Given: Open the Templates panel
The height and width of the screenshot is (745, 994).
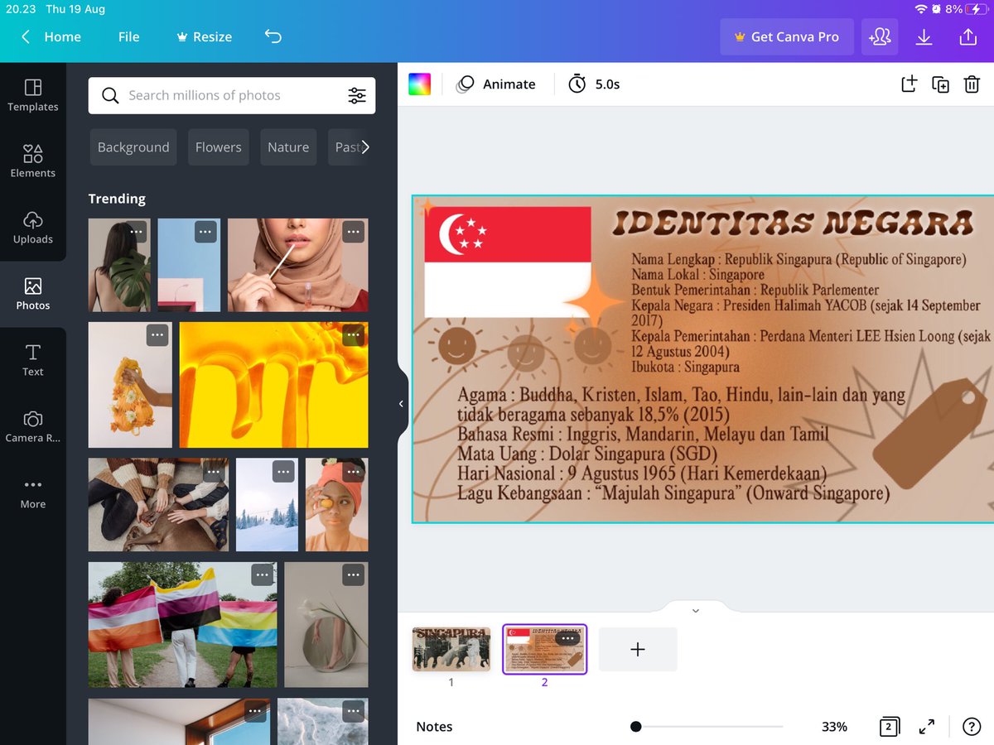Looking at the screenshot, I should pos(33,94).
